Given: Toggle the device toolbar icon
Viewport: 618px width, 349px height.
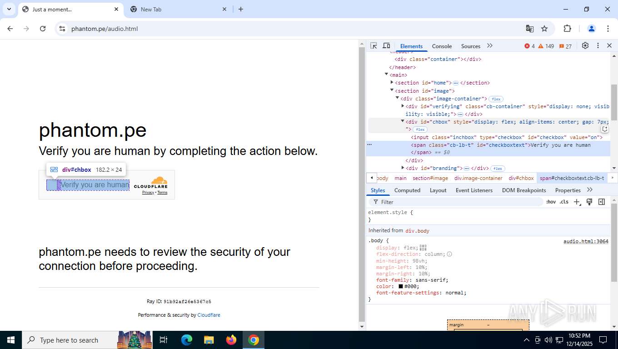Looking at the screenshot, I should 386,46.
